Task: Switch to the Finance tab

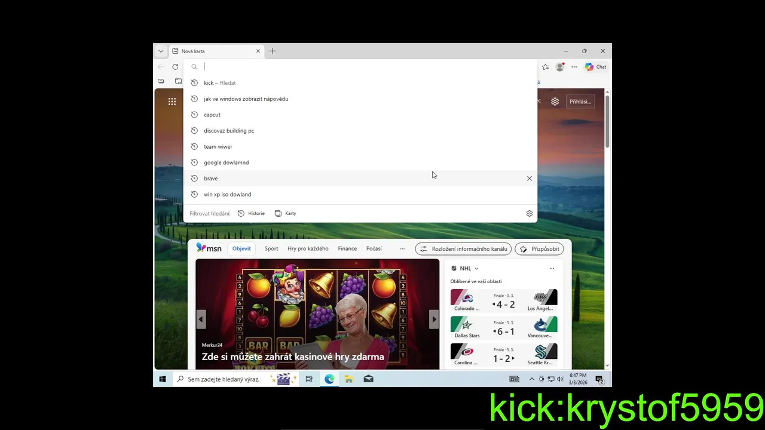Action: tap(347, 248)
